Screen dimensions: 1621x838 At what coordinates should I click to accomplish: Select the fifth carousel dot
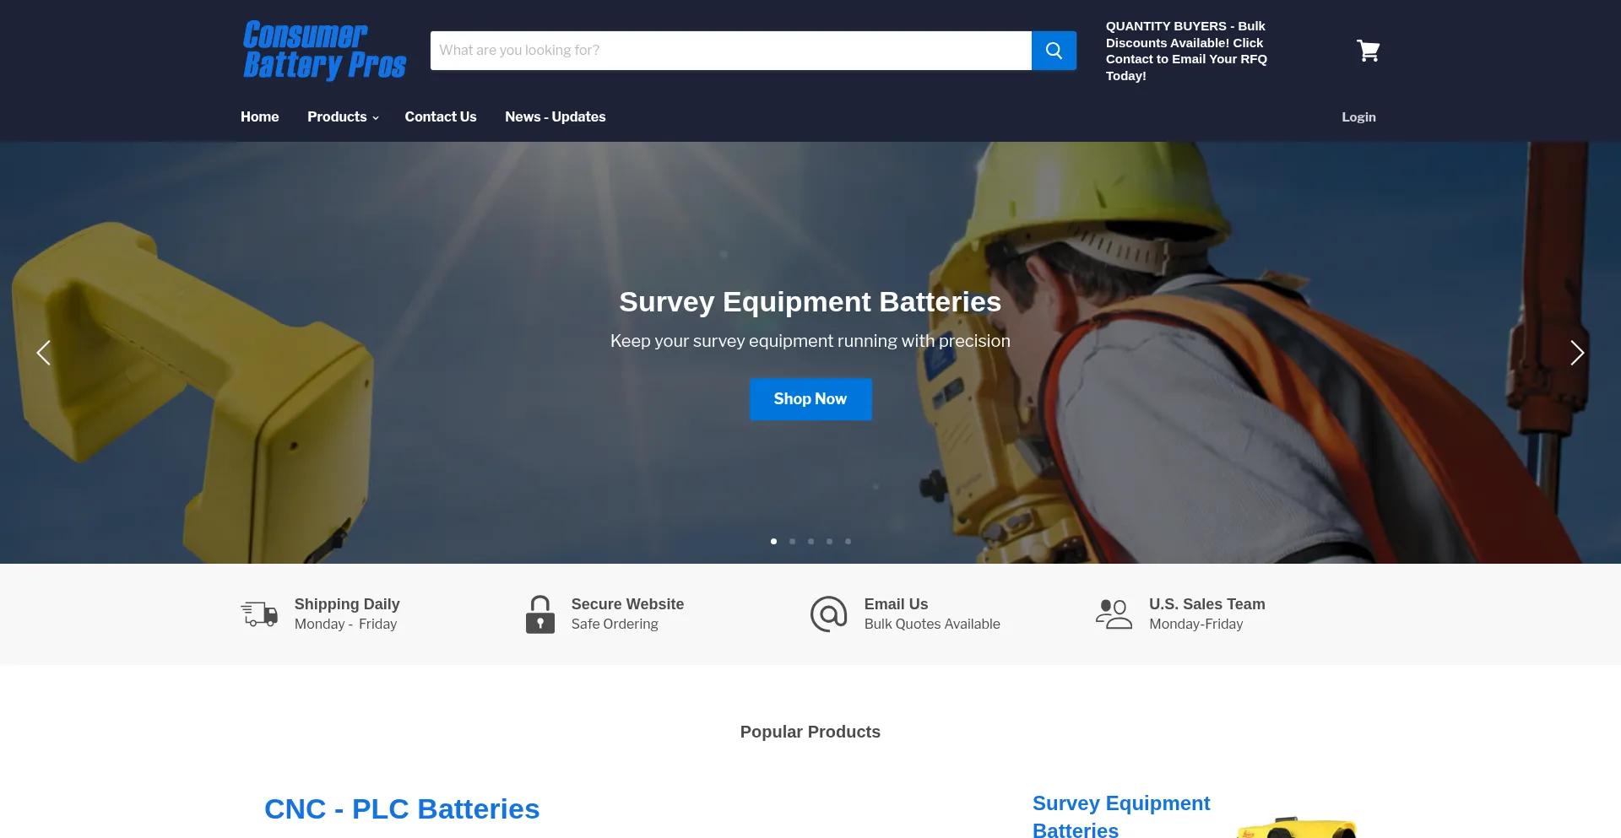[x=848, y=541]
